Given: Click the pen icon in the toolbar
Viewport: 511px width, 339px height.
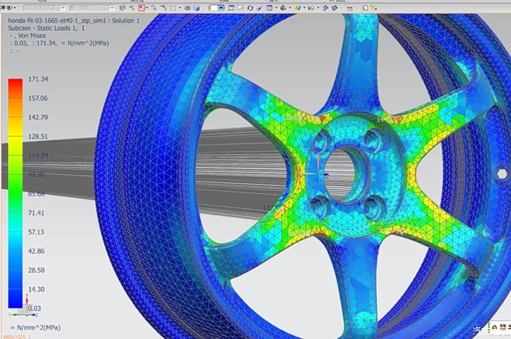Looking at the screenshot, I should (x=258, y=8).
